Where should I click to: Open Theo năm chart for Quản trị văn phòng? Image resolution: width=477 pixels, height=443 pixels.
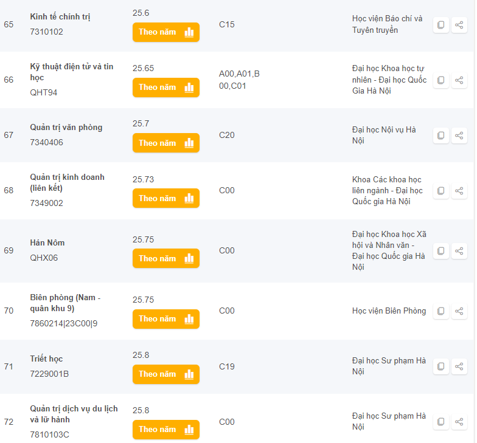tap(165, 143)
